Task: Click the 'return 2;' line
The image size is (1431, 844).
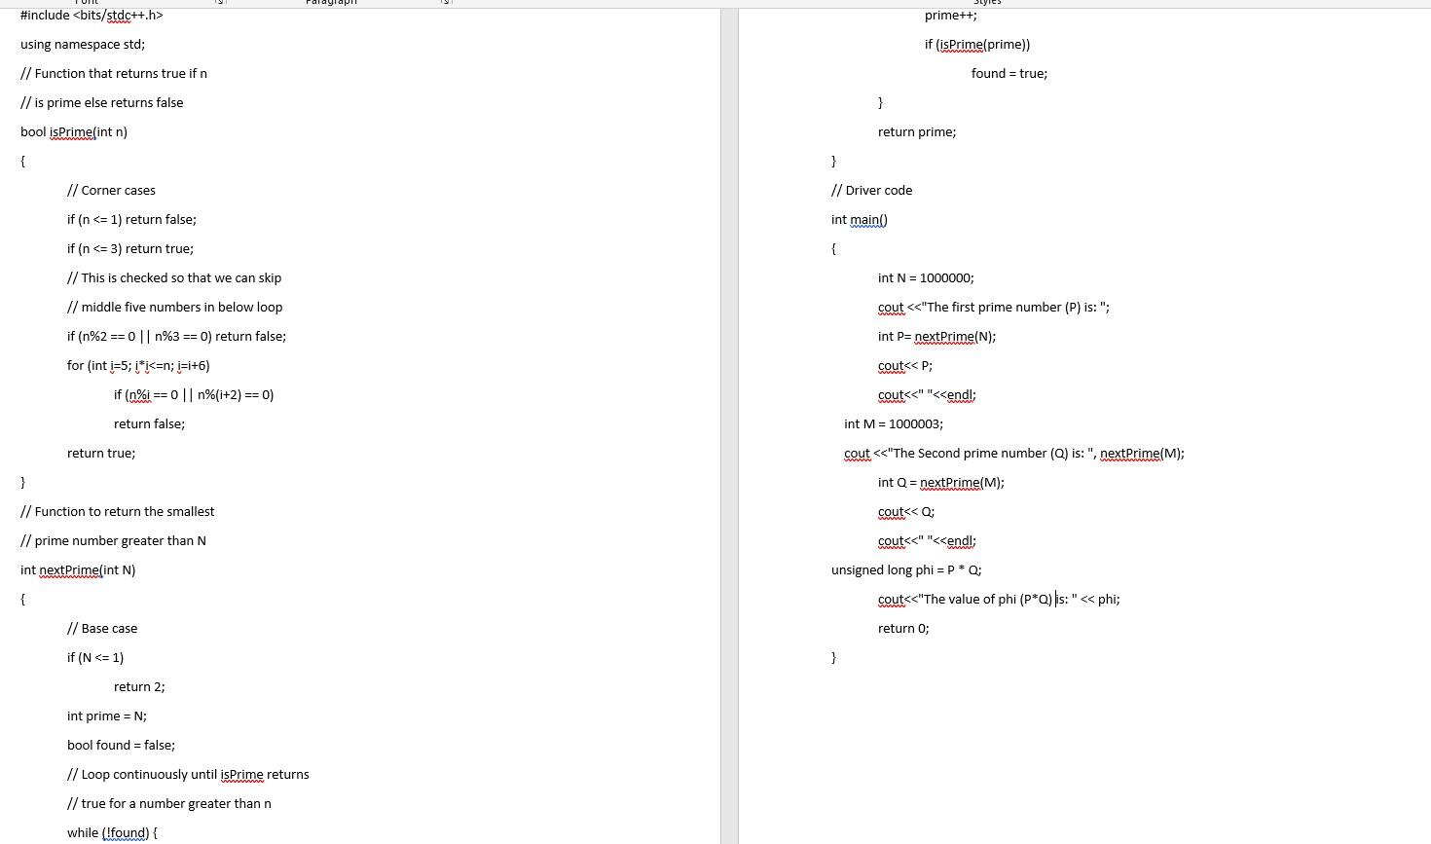Action: coord(139,686)
